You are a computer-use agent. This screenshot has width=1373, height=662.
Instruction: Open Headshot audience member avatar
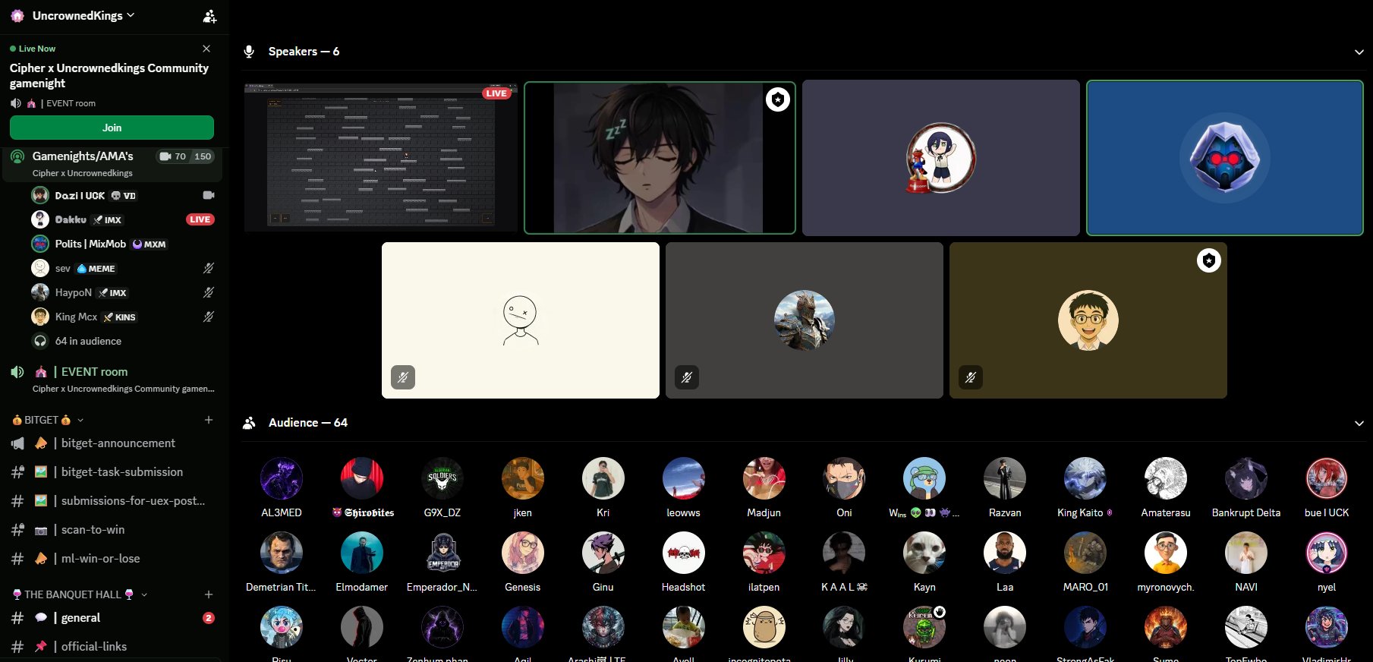click(684, 553)
